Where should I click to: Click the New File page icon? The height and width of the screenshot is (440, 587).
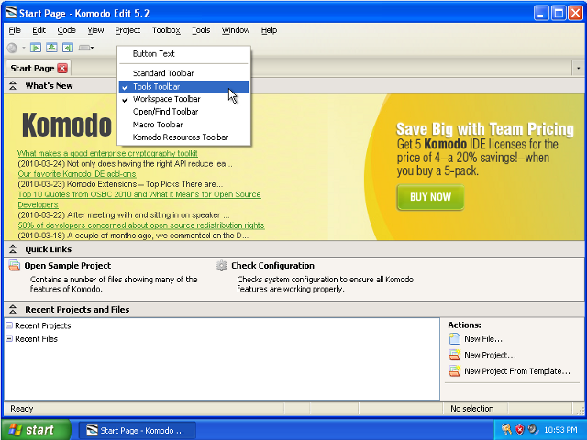tap(455, 339)
